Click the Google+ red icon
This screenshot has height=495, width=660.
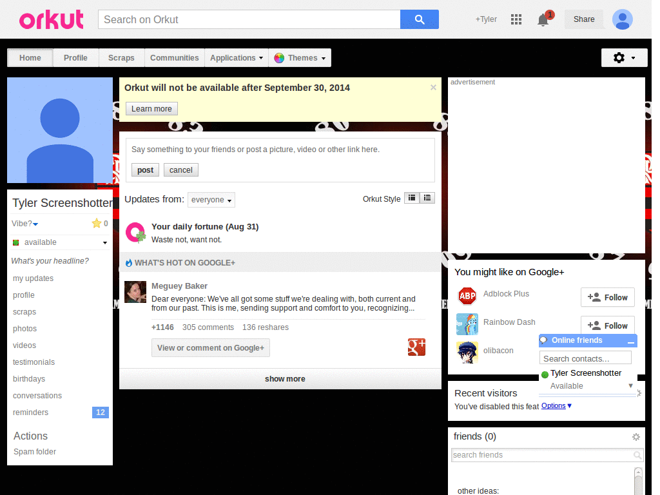(x=416, y=347)
